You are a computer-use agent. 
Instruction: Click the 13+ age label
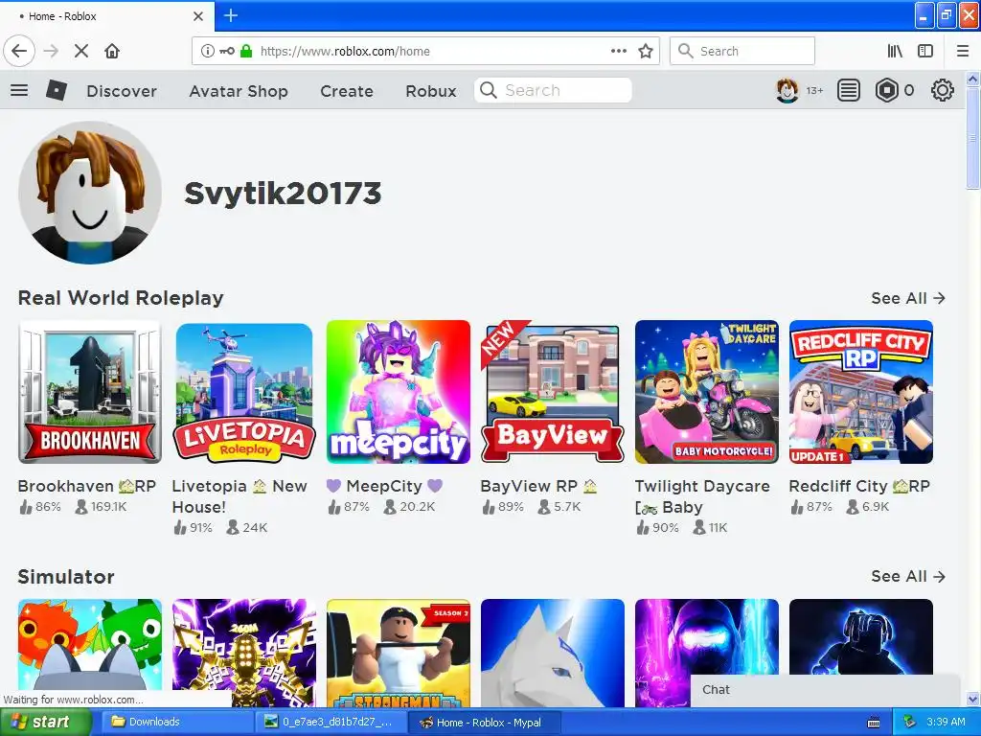[x=814, y=91]
